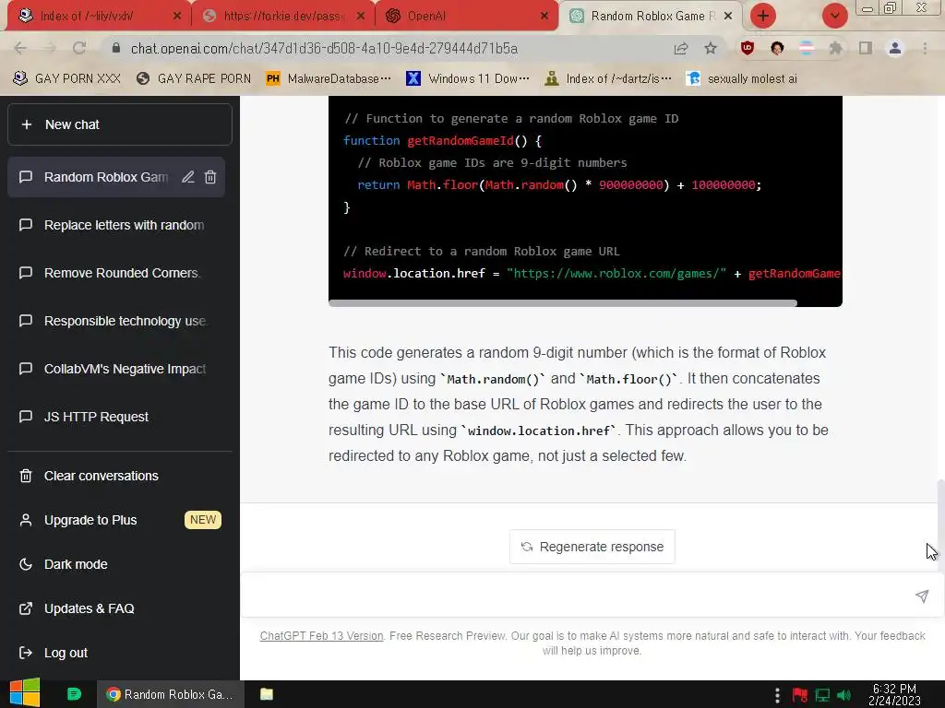Select Log out
945x708 pixels.
[x=119, y=653]
